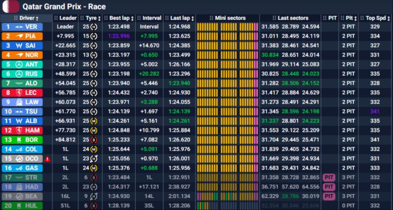Click the gap value +7.995 in Leader column

[65, 36]
